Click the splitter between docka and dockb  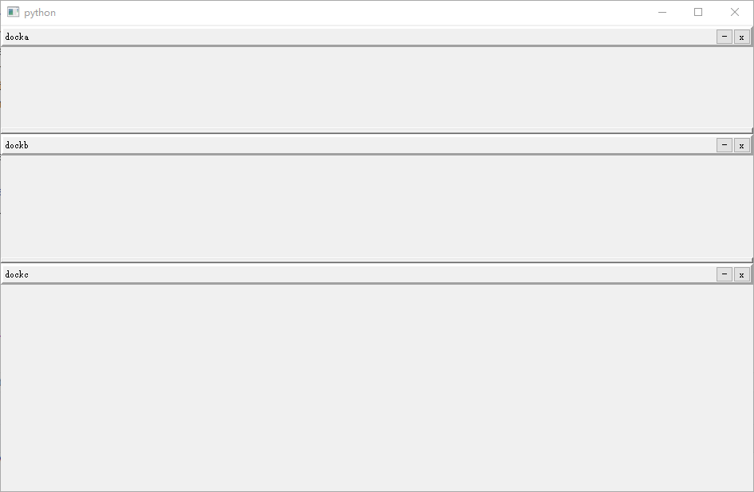click(376, 133)
